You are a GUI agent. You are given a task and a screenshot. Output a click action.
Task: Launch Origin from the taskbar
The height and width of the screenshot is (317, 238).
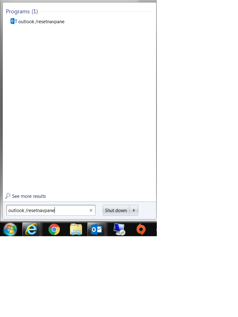(141, 229)
